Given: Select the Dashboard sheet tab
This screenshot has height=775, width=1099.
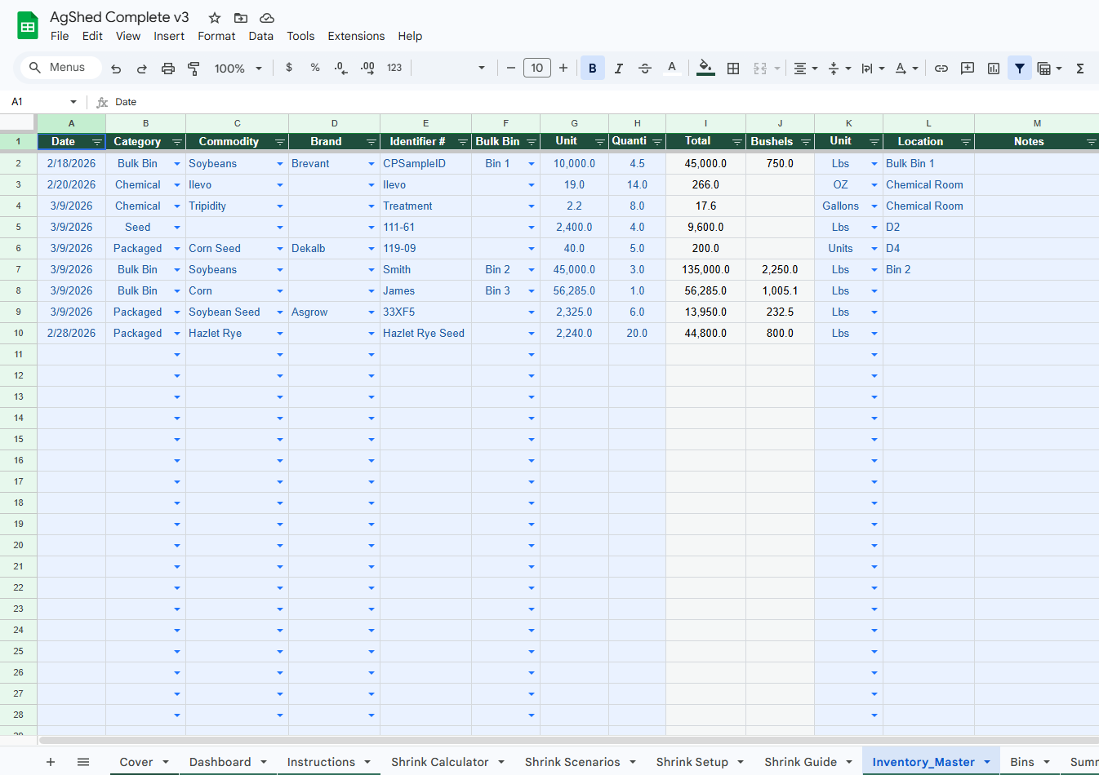Looking at the screenshot, I should click(217, 761).
